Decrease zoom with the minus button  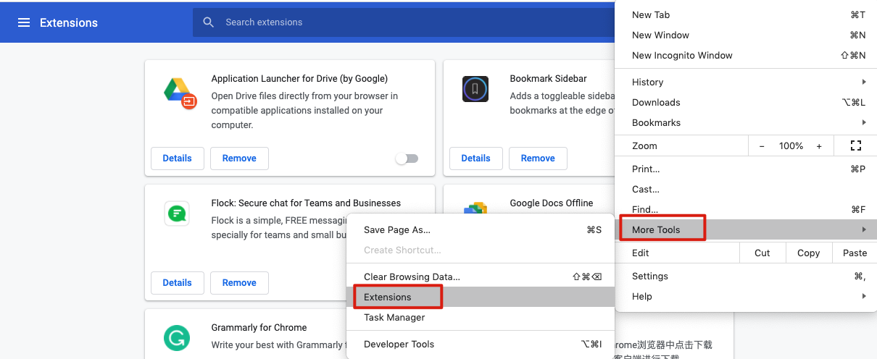pos(762,145)
